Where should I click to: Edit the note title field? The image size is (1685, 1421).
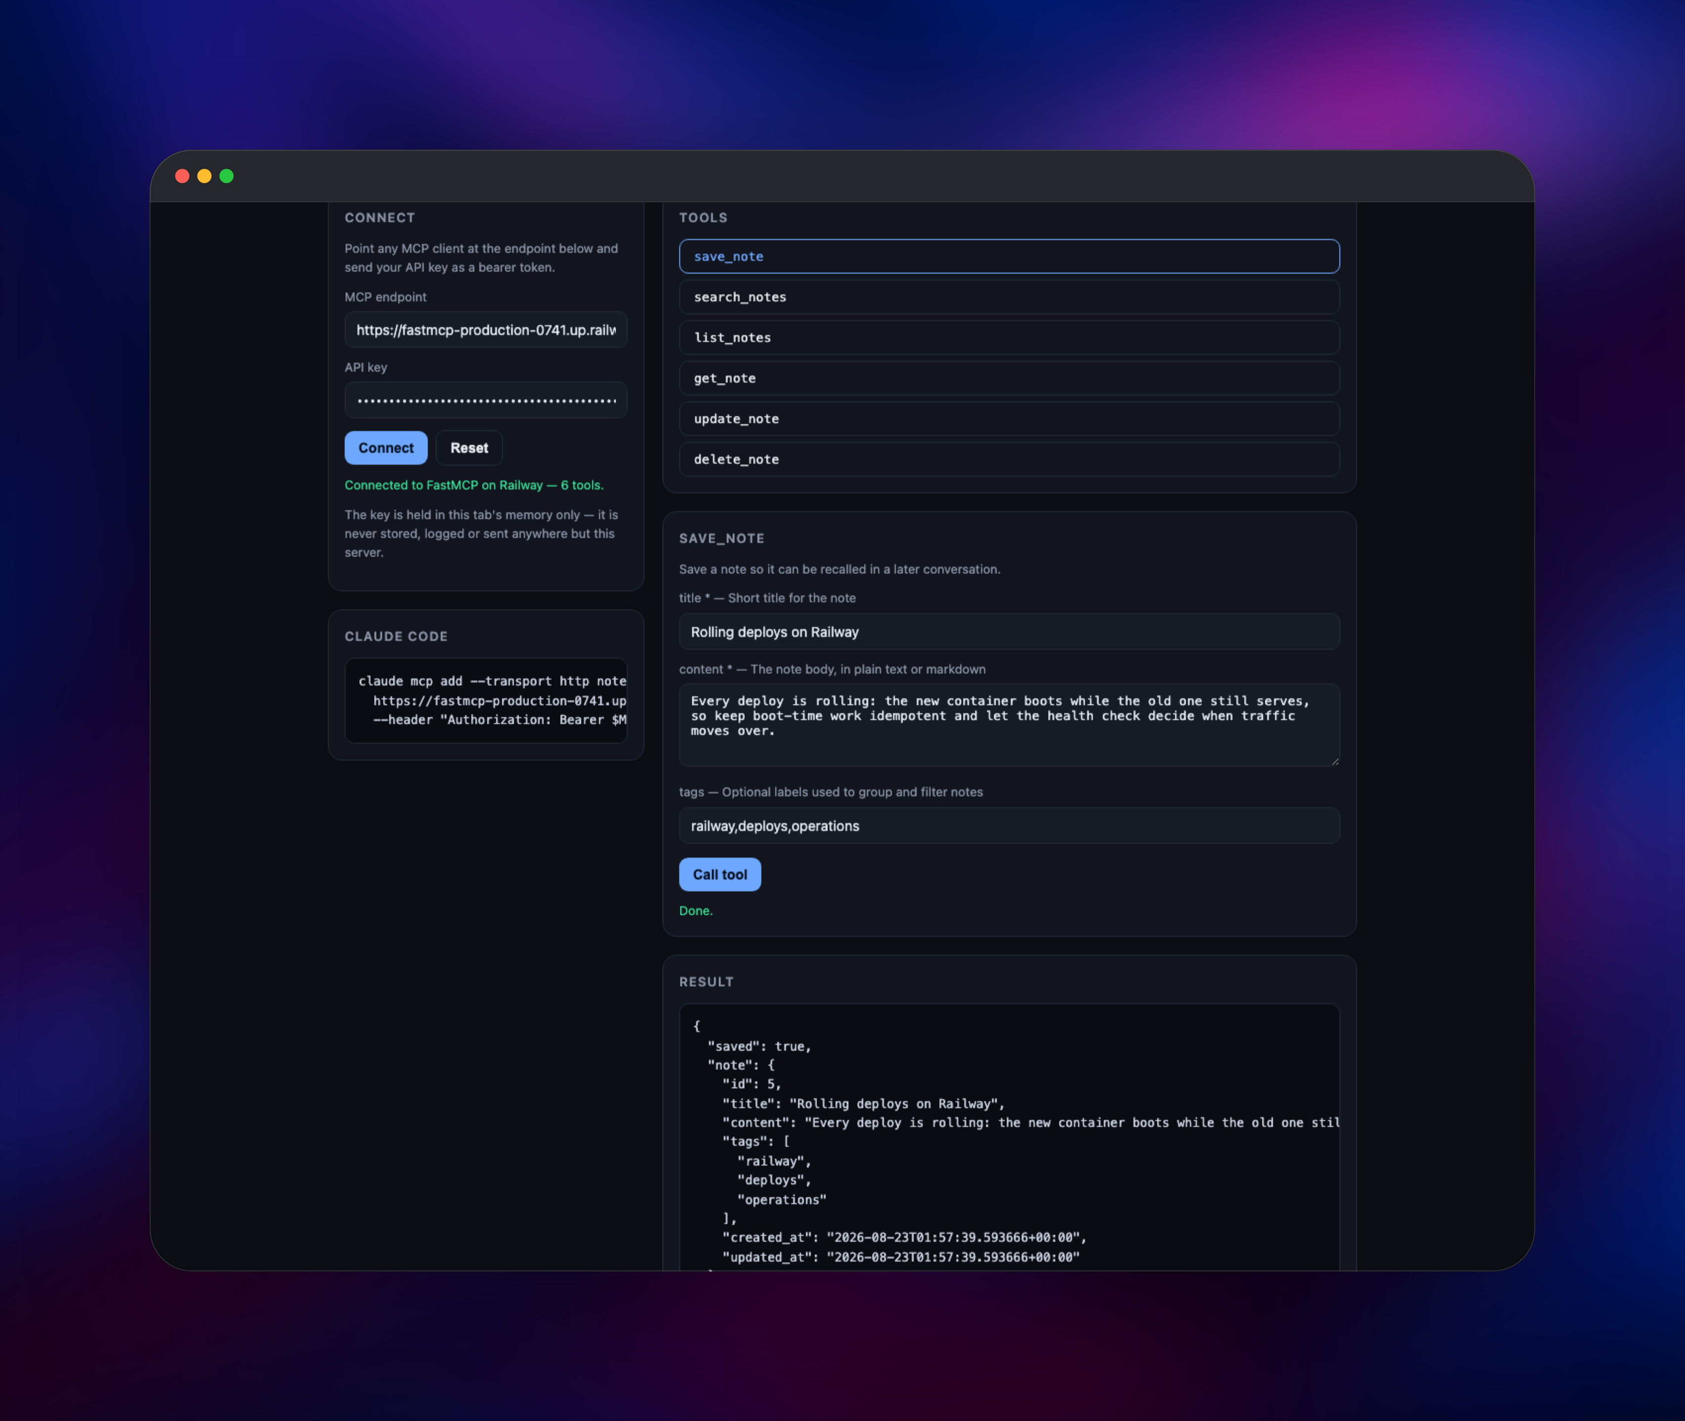point(1009,633)
